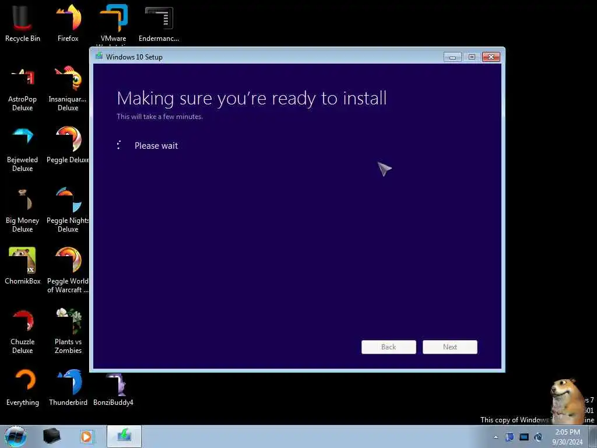Click the 'Please wait' status text

(x=156, y=145)
